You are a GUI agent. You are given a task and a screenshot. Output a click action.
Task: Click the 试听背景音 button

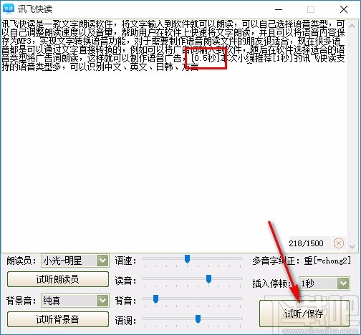(58, 319)
